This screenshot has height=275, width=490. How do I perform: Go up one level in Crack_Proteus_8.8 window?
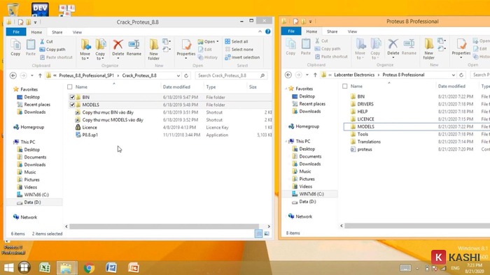[40, 75]
